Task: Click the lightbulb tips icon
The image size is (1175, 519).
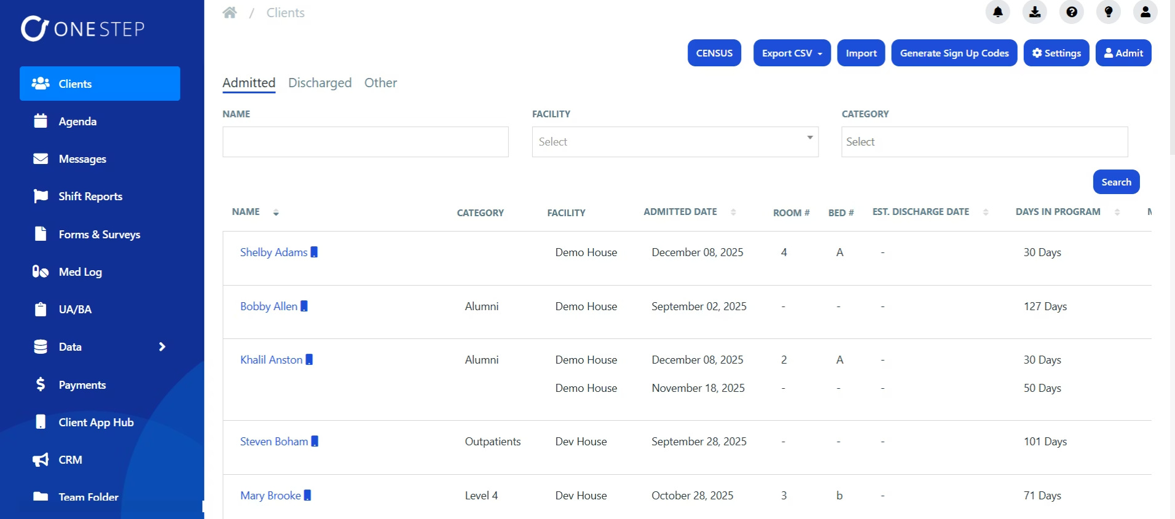Action: (1109, 12)
